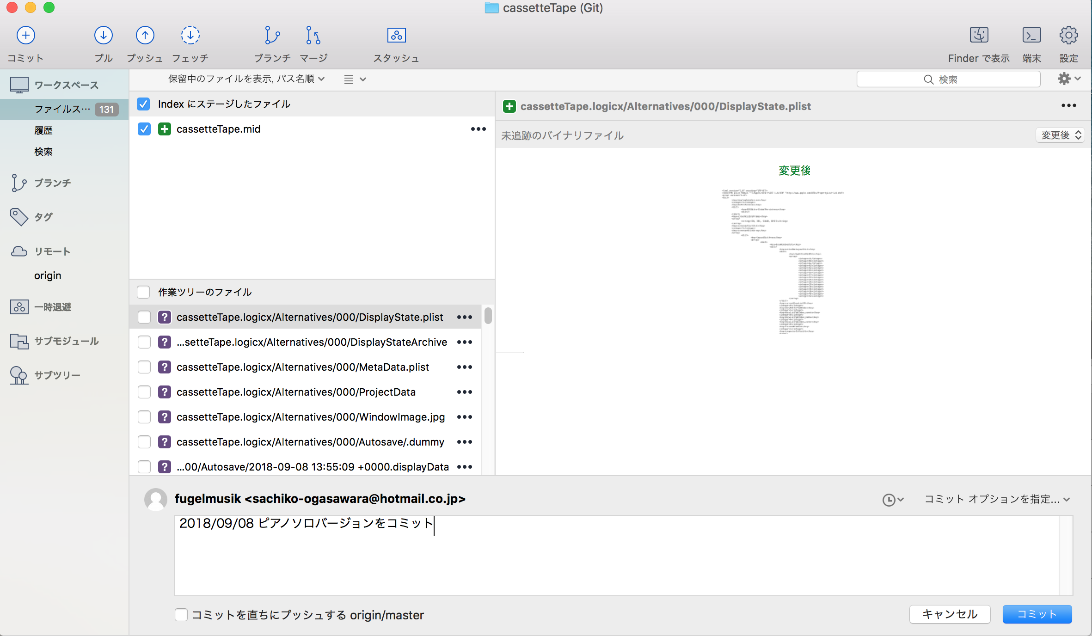Select 履歴 in the sidebar
1092x636 pixels.
coord(43,130)
